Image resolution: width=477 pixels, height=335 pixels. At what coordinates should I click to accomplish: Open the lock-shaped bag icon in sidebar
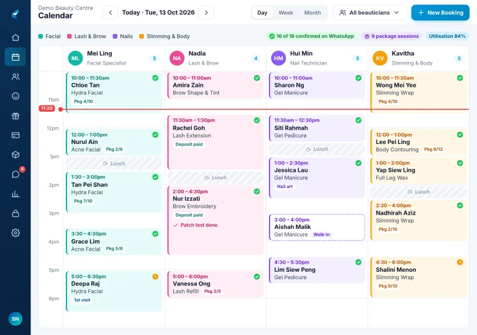(16, 213)
